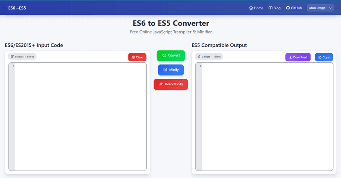Click the Minify button
This screenshot has height=178, width=341.
pyautogui.click(x=171, y=70)
